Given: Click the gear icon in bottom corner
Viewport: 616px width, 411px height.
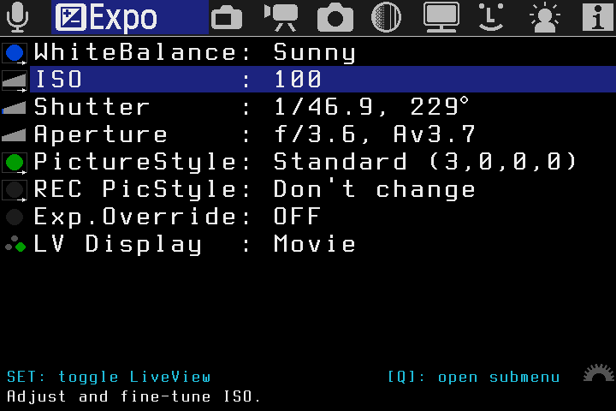Looking at the screenshot, I should click(x=598, y=375).
